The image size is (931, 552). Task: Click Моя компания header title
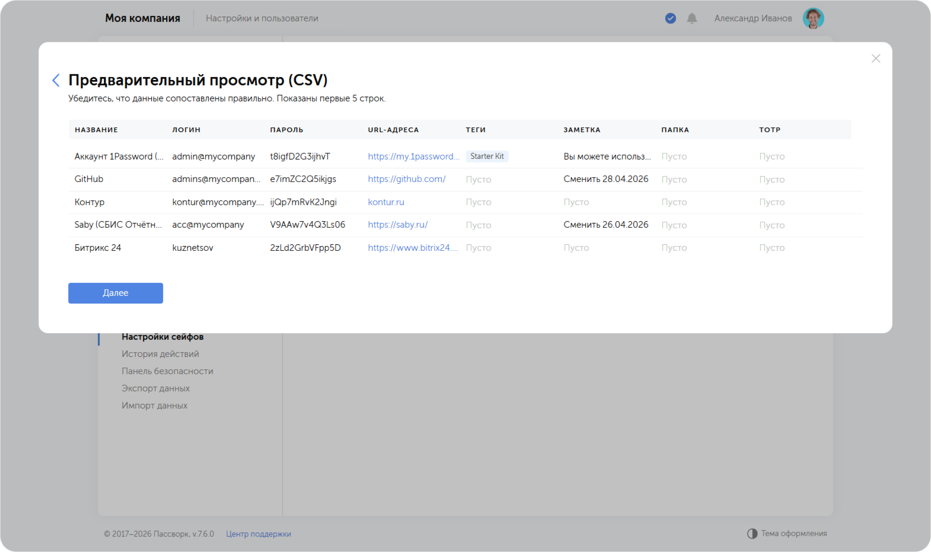coord(143,18)
